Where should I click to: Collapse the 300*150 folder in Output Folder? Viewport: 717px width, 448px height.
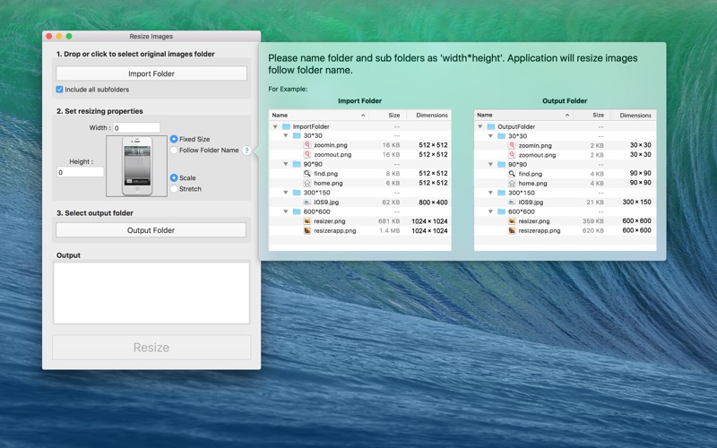coord(490,193)
